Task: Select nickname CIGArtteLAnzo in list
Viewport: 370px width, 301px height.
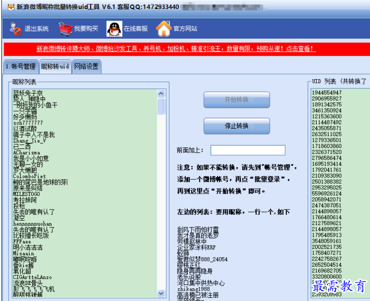Action: (32, 277)
